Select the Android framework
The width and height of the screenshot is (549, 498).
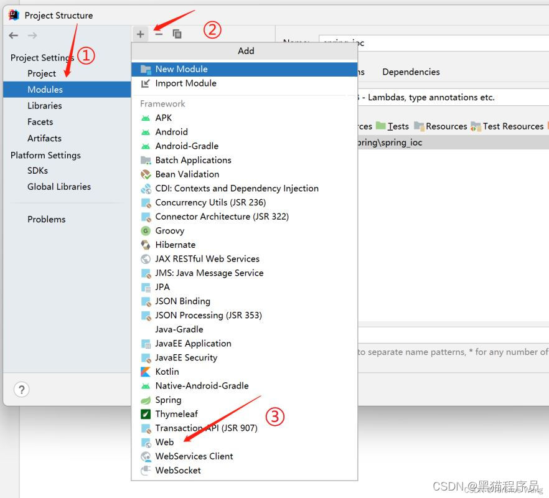(x=245, y=132)
